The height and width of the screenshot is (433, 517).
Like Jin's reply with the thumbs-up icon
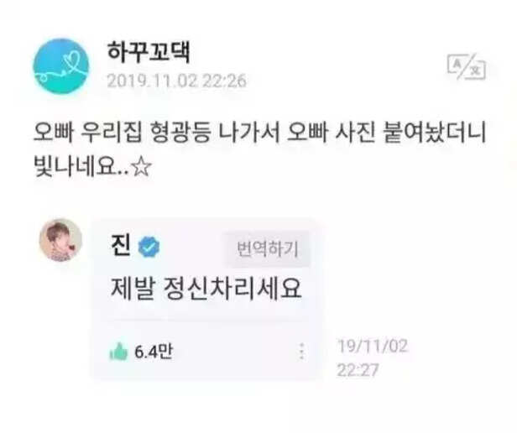pyautogui.click(x=118, y=352)
